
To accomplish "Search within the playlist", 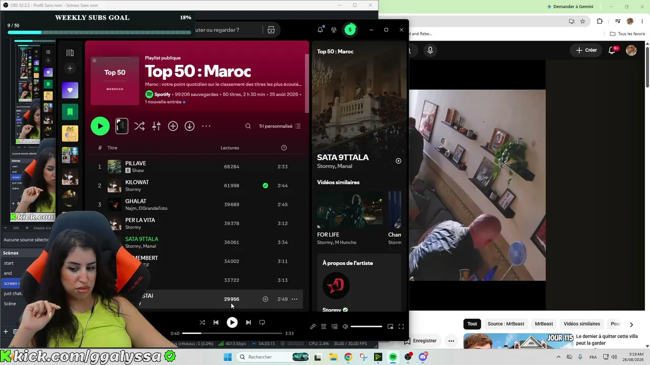I will click(x=248, y=126).
